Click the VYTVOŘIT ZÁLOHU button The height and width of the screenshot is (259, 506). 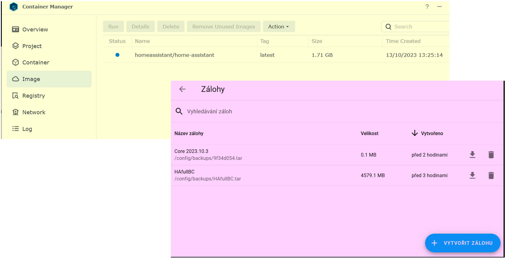coord(463,243)
